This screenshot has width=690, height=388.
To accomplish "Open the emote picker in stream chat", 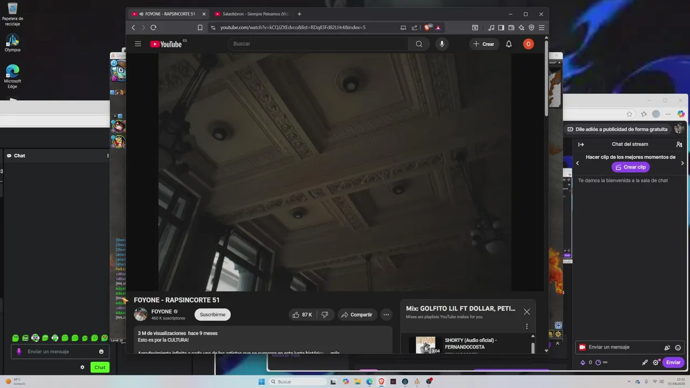I will (678, 348).
